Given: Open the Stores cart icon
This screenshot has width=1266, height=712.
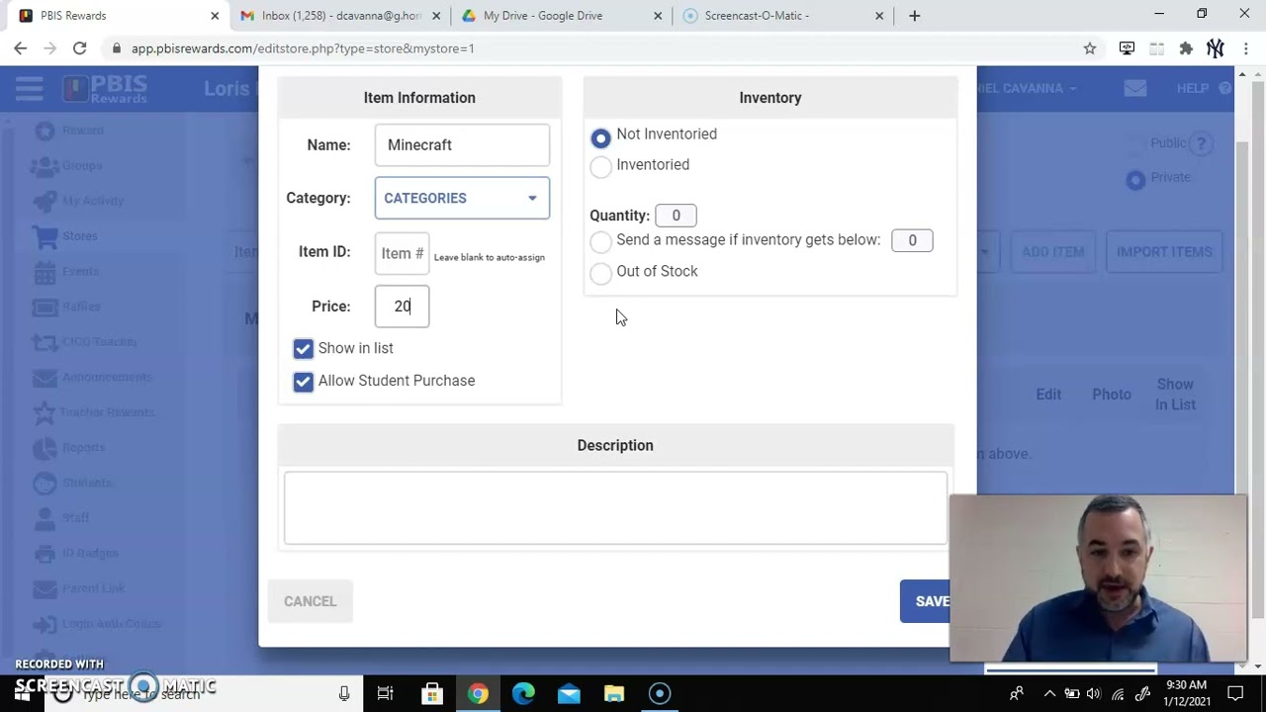Looking at the screenshot, I should [45, 236].
